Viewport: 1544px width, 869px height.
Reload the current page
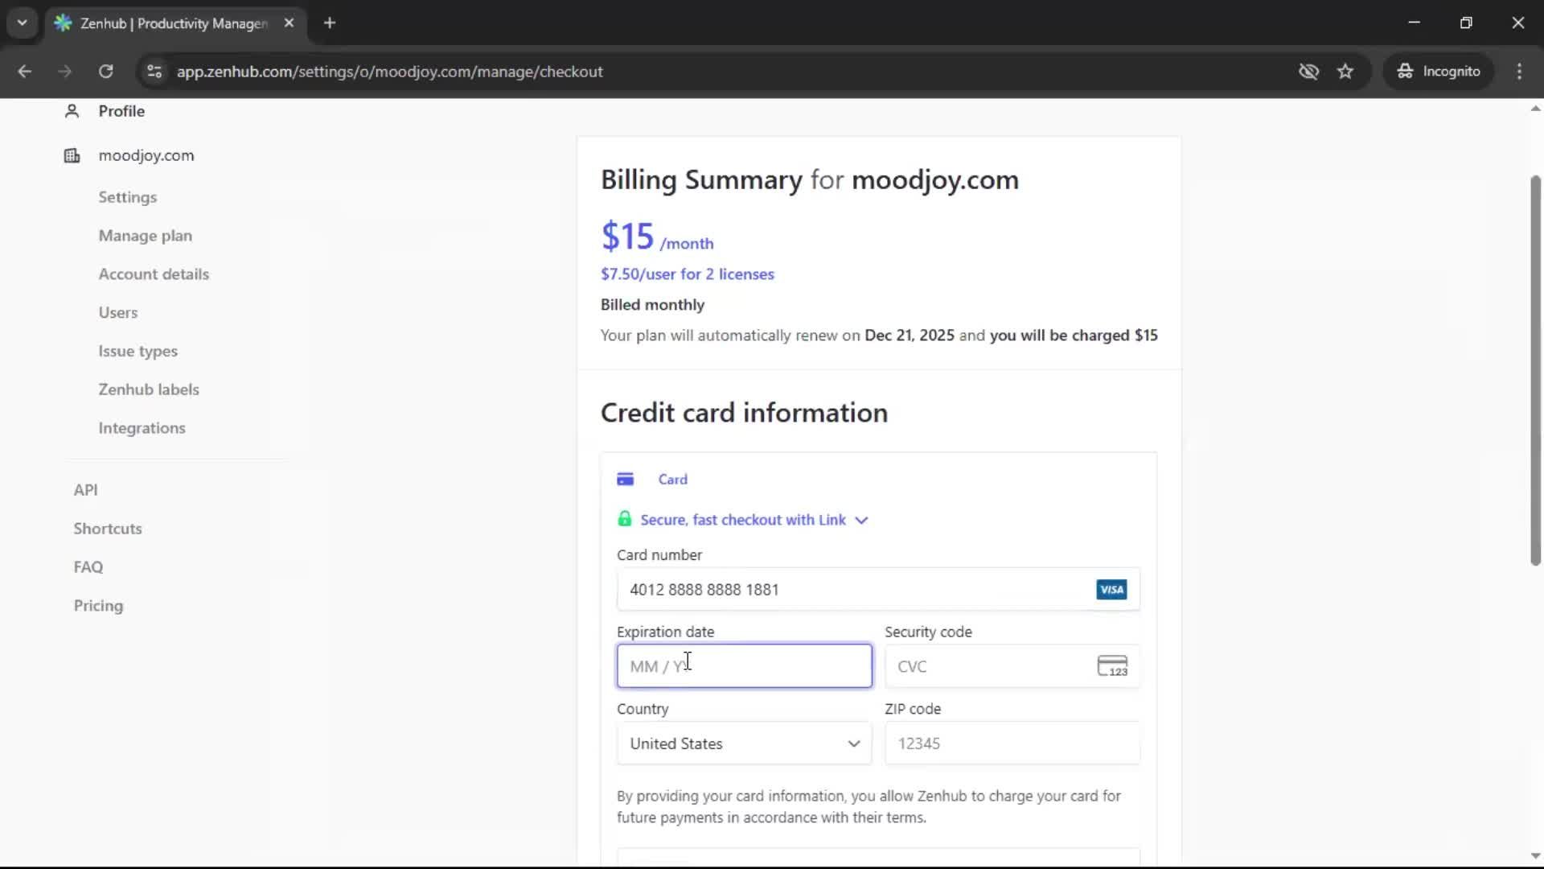click(105, 71)
